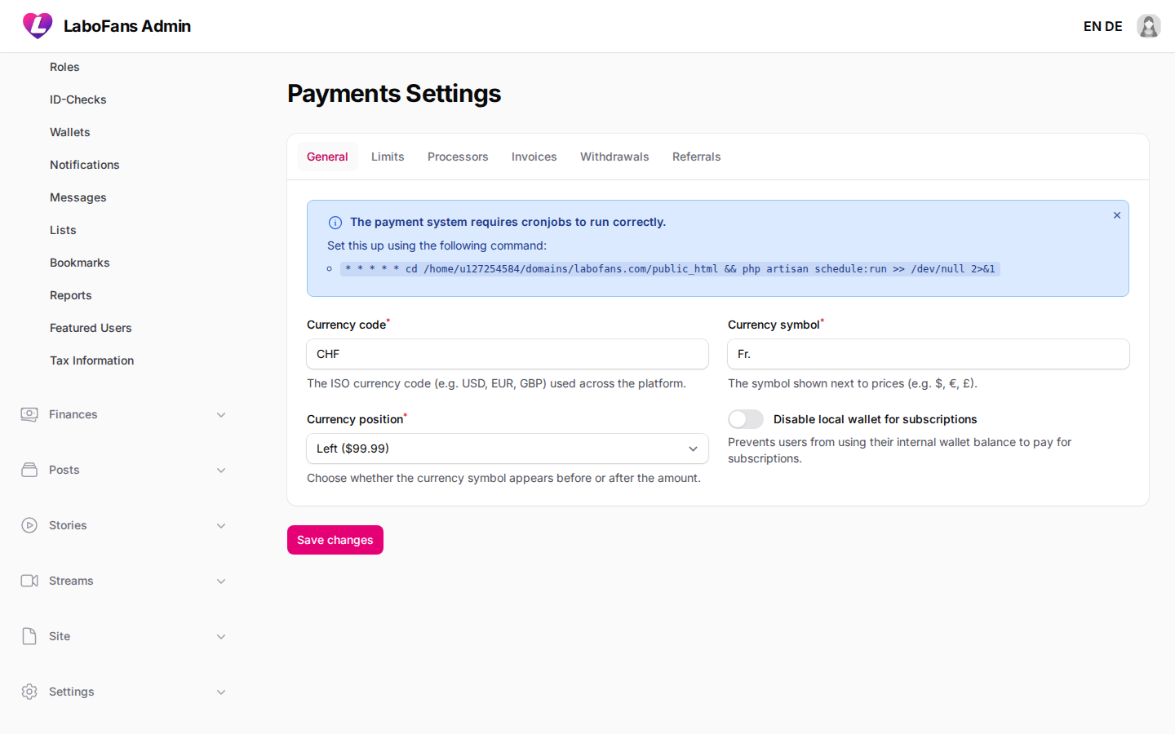Click the Stories play icon
This screenshot has height=734, width=1175.
29,525
